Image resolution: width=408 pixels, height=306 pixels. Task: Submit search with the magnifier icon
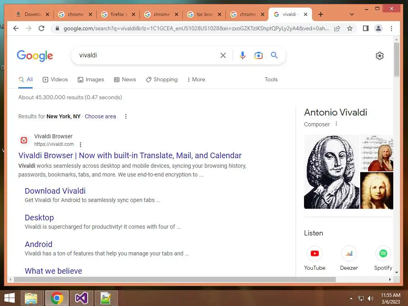point(274,55)
